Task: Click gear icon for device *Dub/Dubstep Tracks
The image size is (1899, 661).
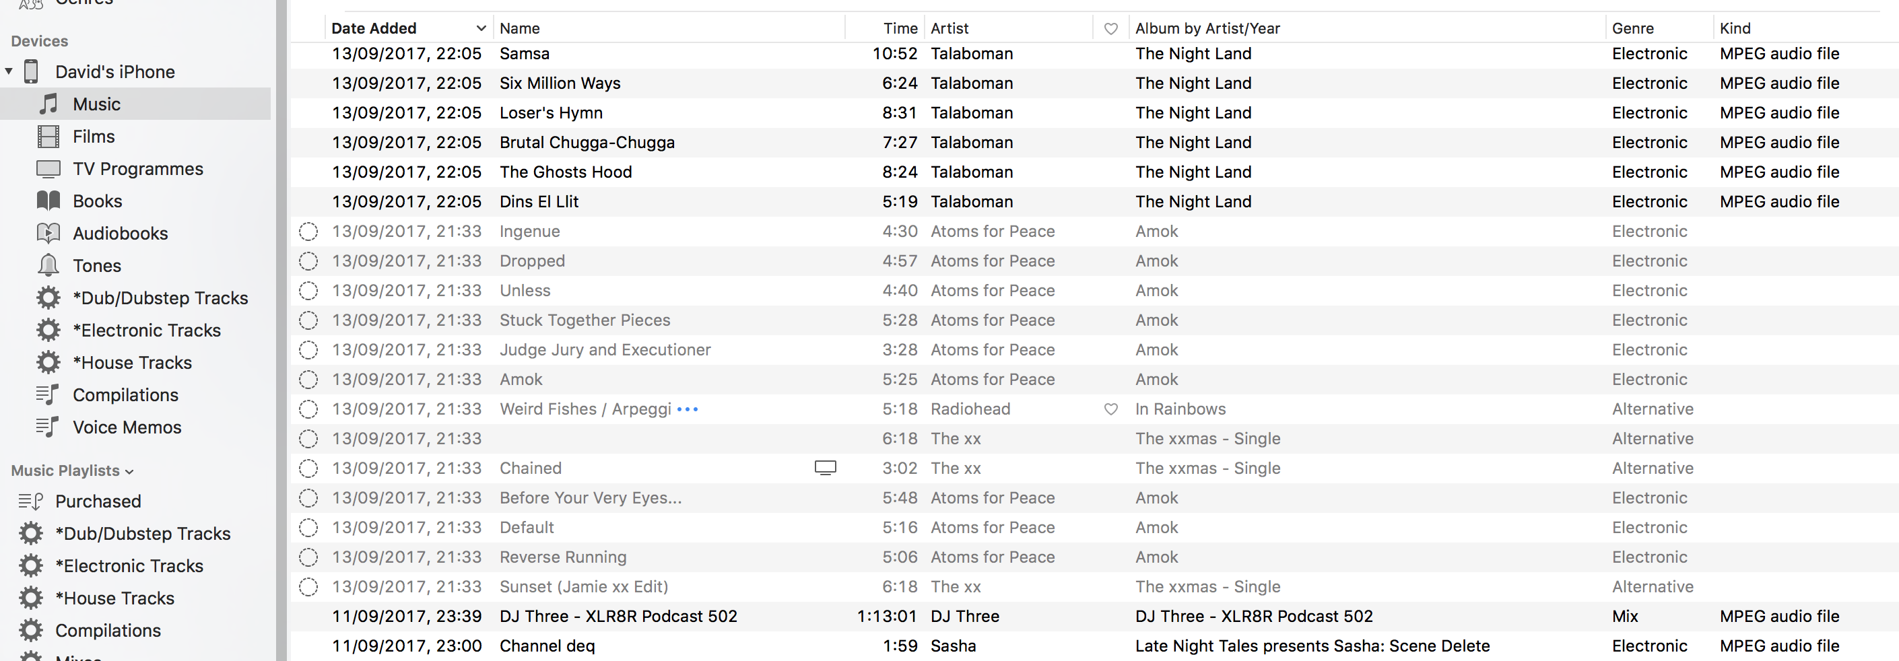Action: (x=48, y=298)
